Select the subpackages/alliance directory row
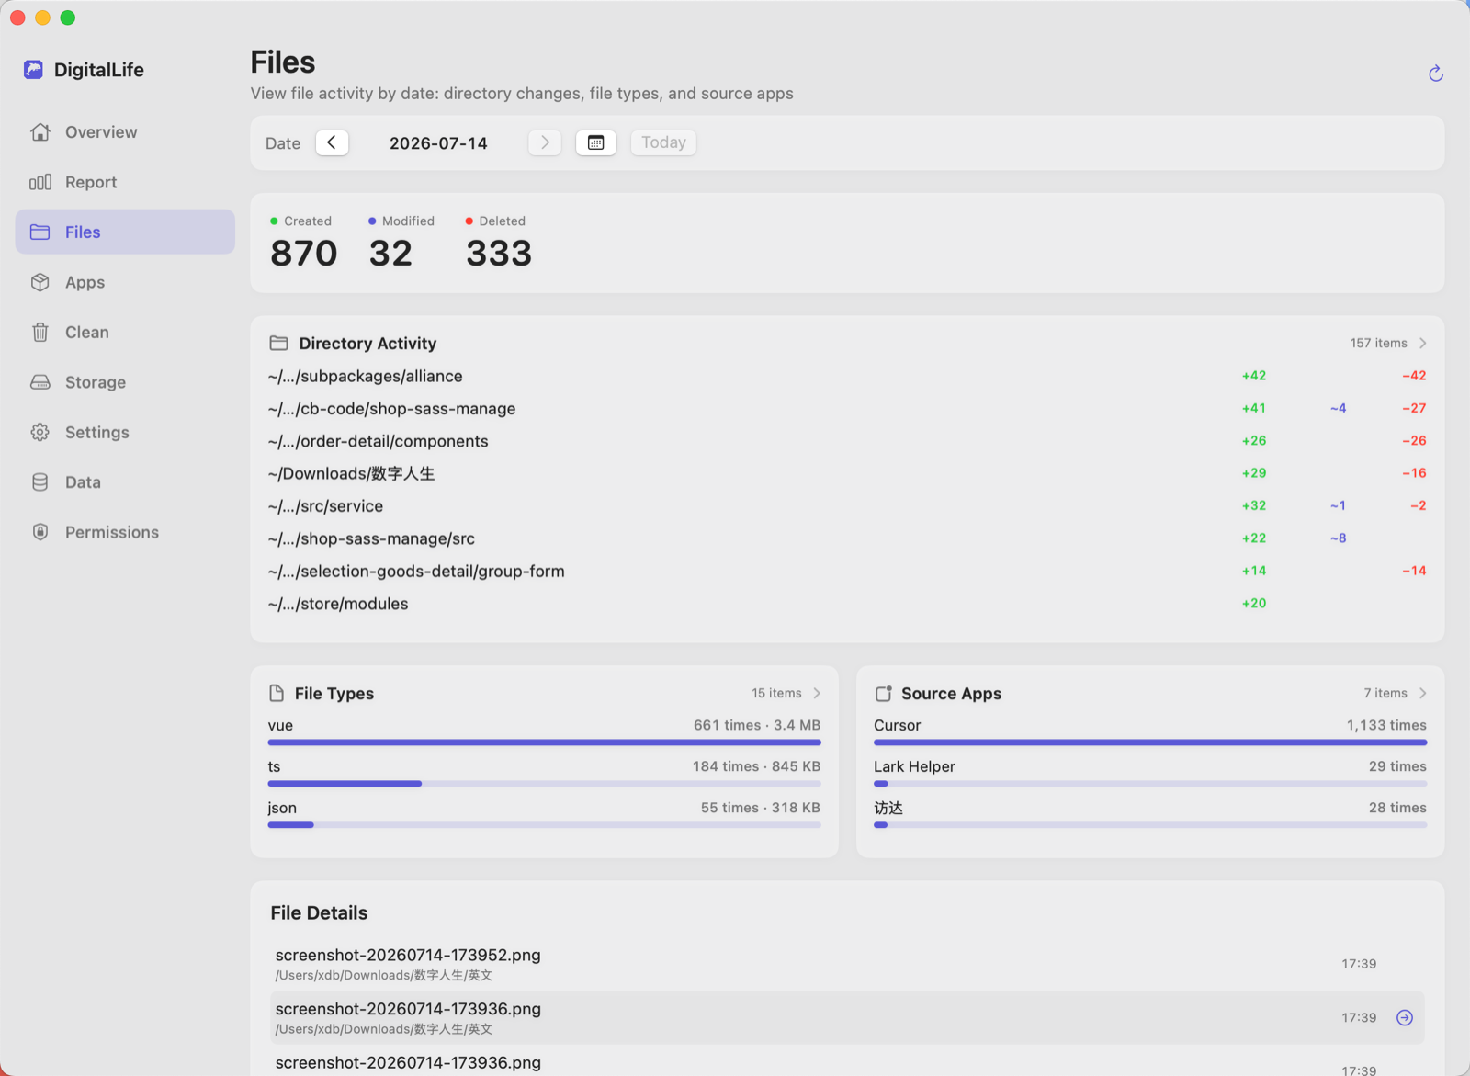The width and height of the screenshot is (1470, 1076). pyautogui.click(x=847, y=376)
